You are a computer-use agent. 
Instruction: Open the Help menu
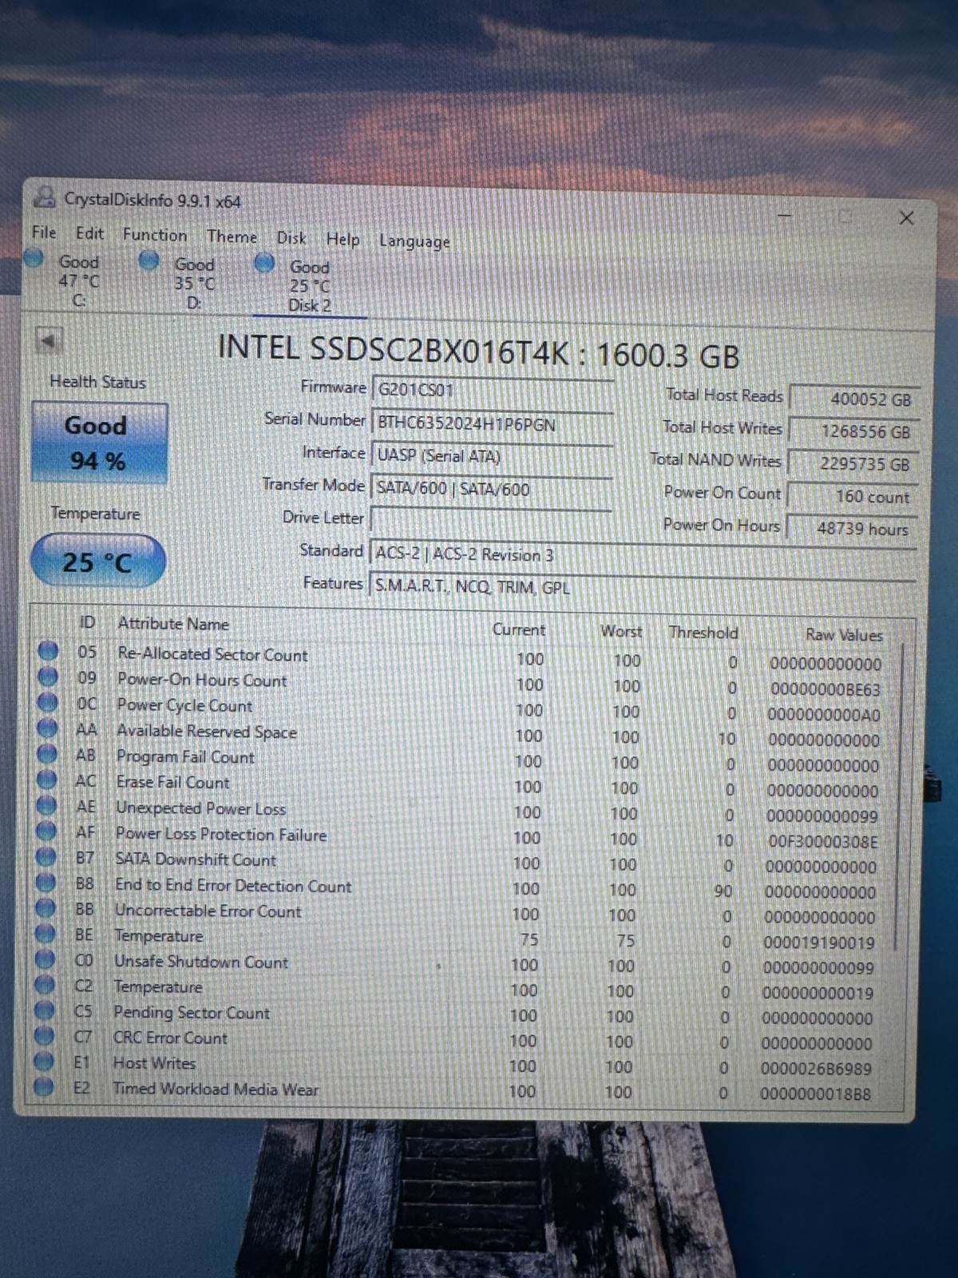(342, 239)
